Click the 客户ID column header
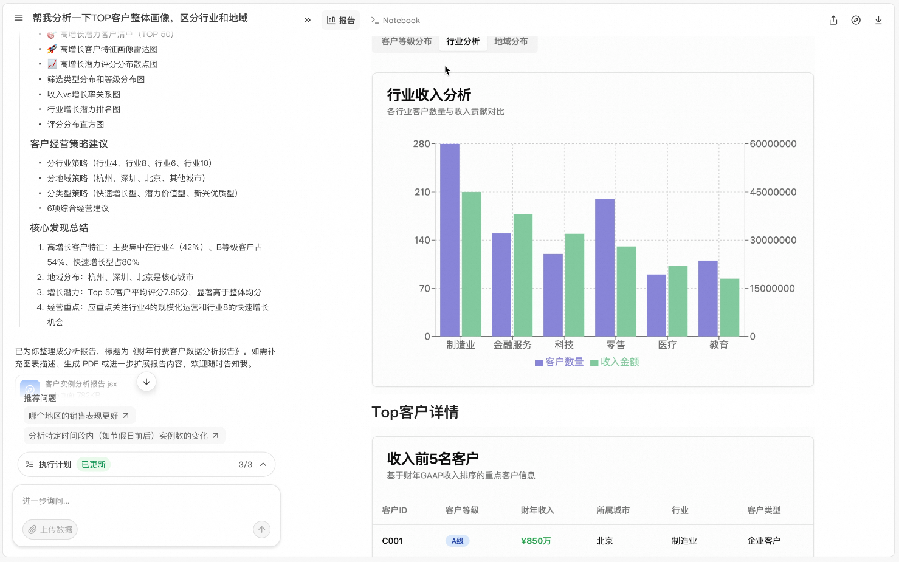Screen dimensions: 899x562 (x=394, y=510)
